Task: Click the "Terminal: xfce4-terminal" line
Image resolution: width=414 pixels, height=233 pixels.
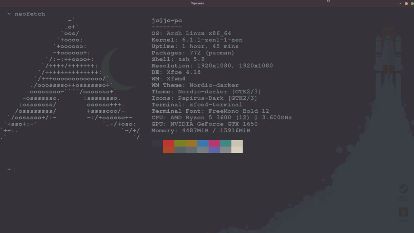Action: 197,105
